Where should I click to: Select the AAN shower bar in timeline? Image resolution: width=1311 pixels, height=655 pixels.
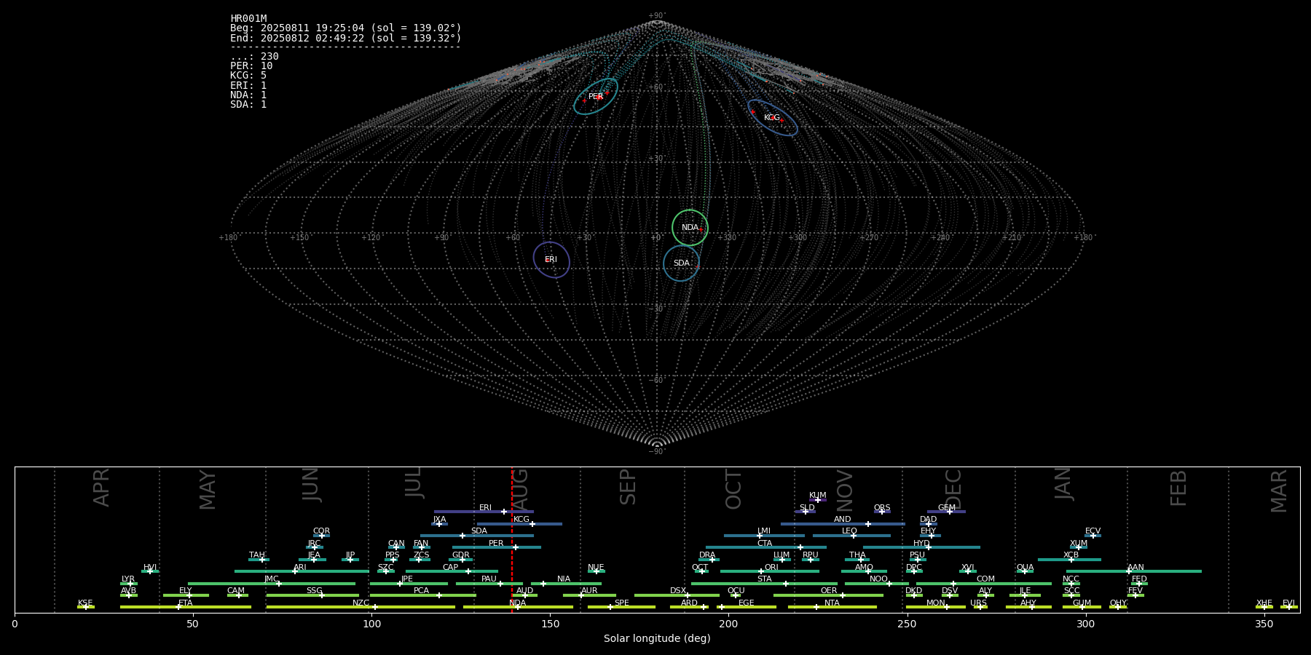click(x=1134, y=571)
